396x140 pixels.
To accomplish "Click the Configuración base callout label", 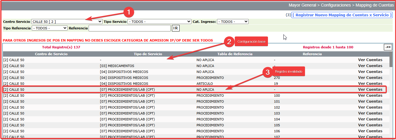I will pyautogui.click(x=251, y=42).
